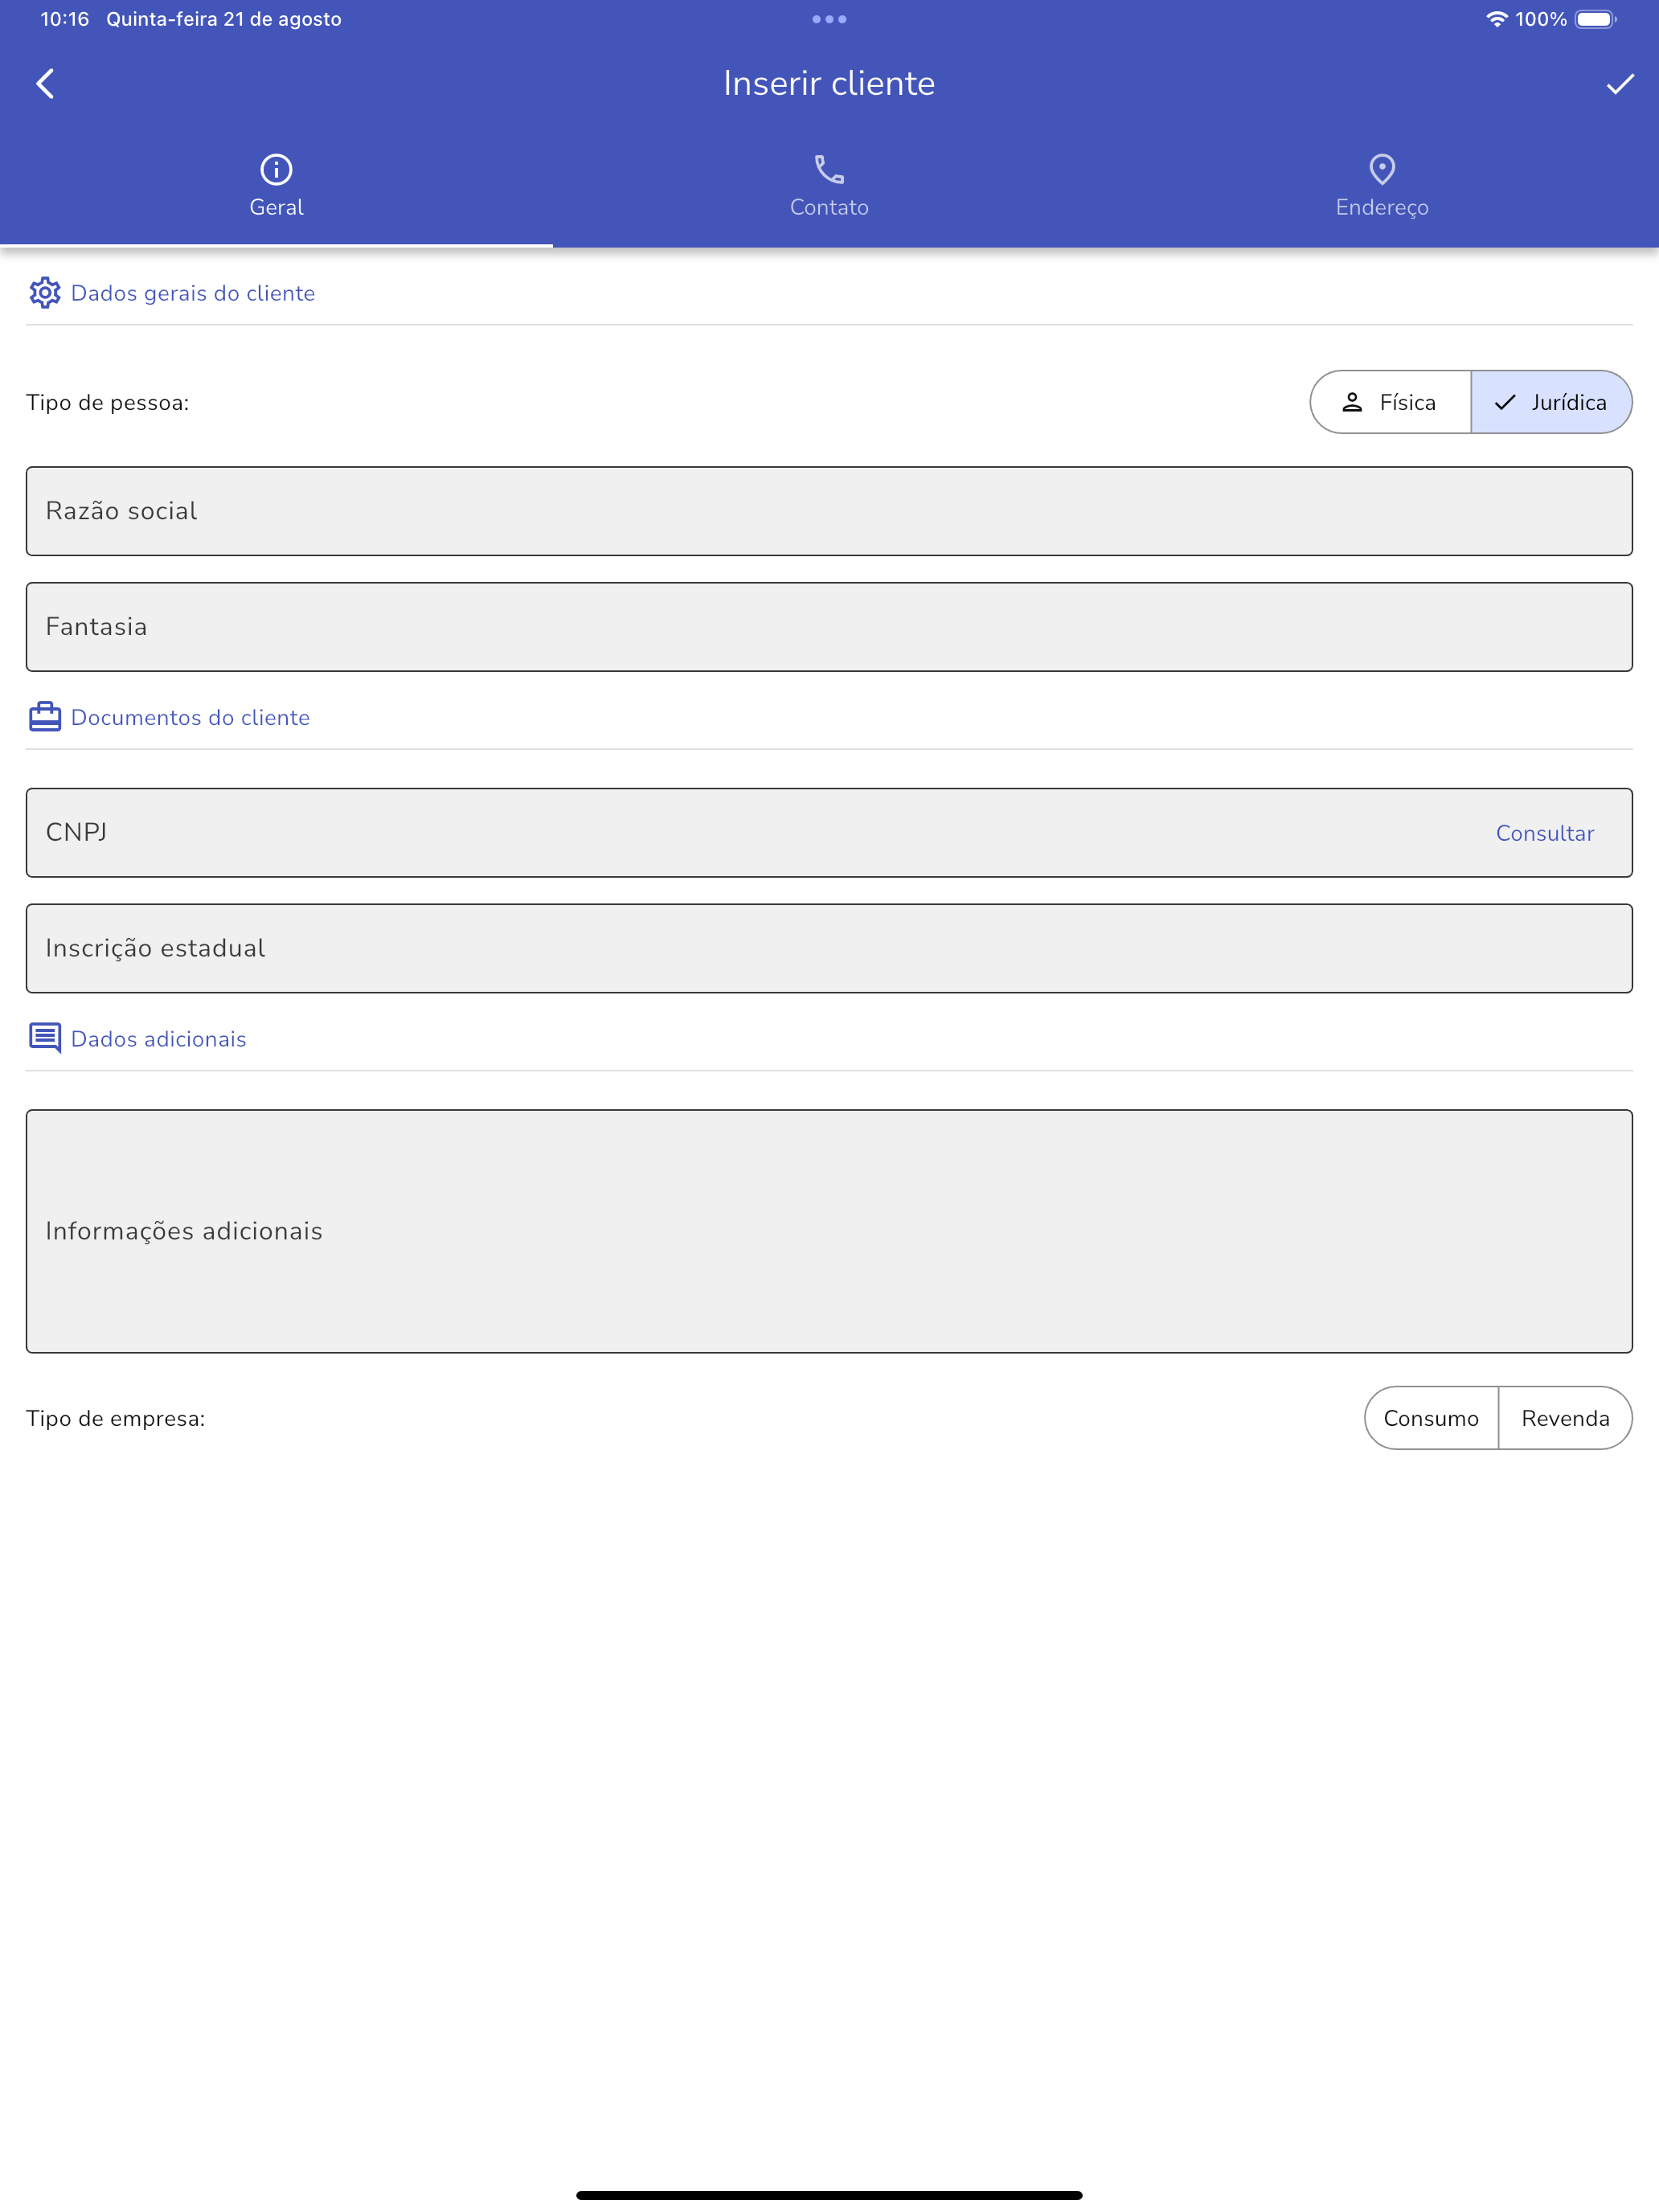The image size is (1659, 2212).
Task: Focus the Inscrição estadual field
Action: (x=829, y=949)
